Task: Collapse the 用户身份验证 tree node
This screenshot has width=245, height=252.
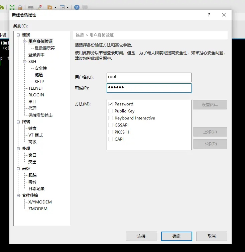Action: pyautogui.click(x=24, y=41)
